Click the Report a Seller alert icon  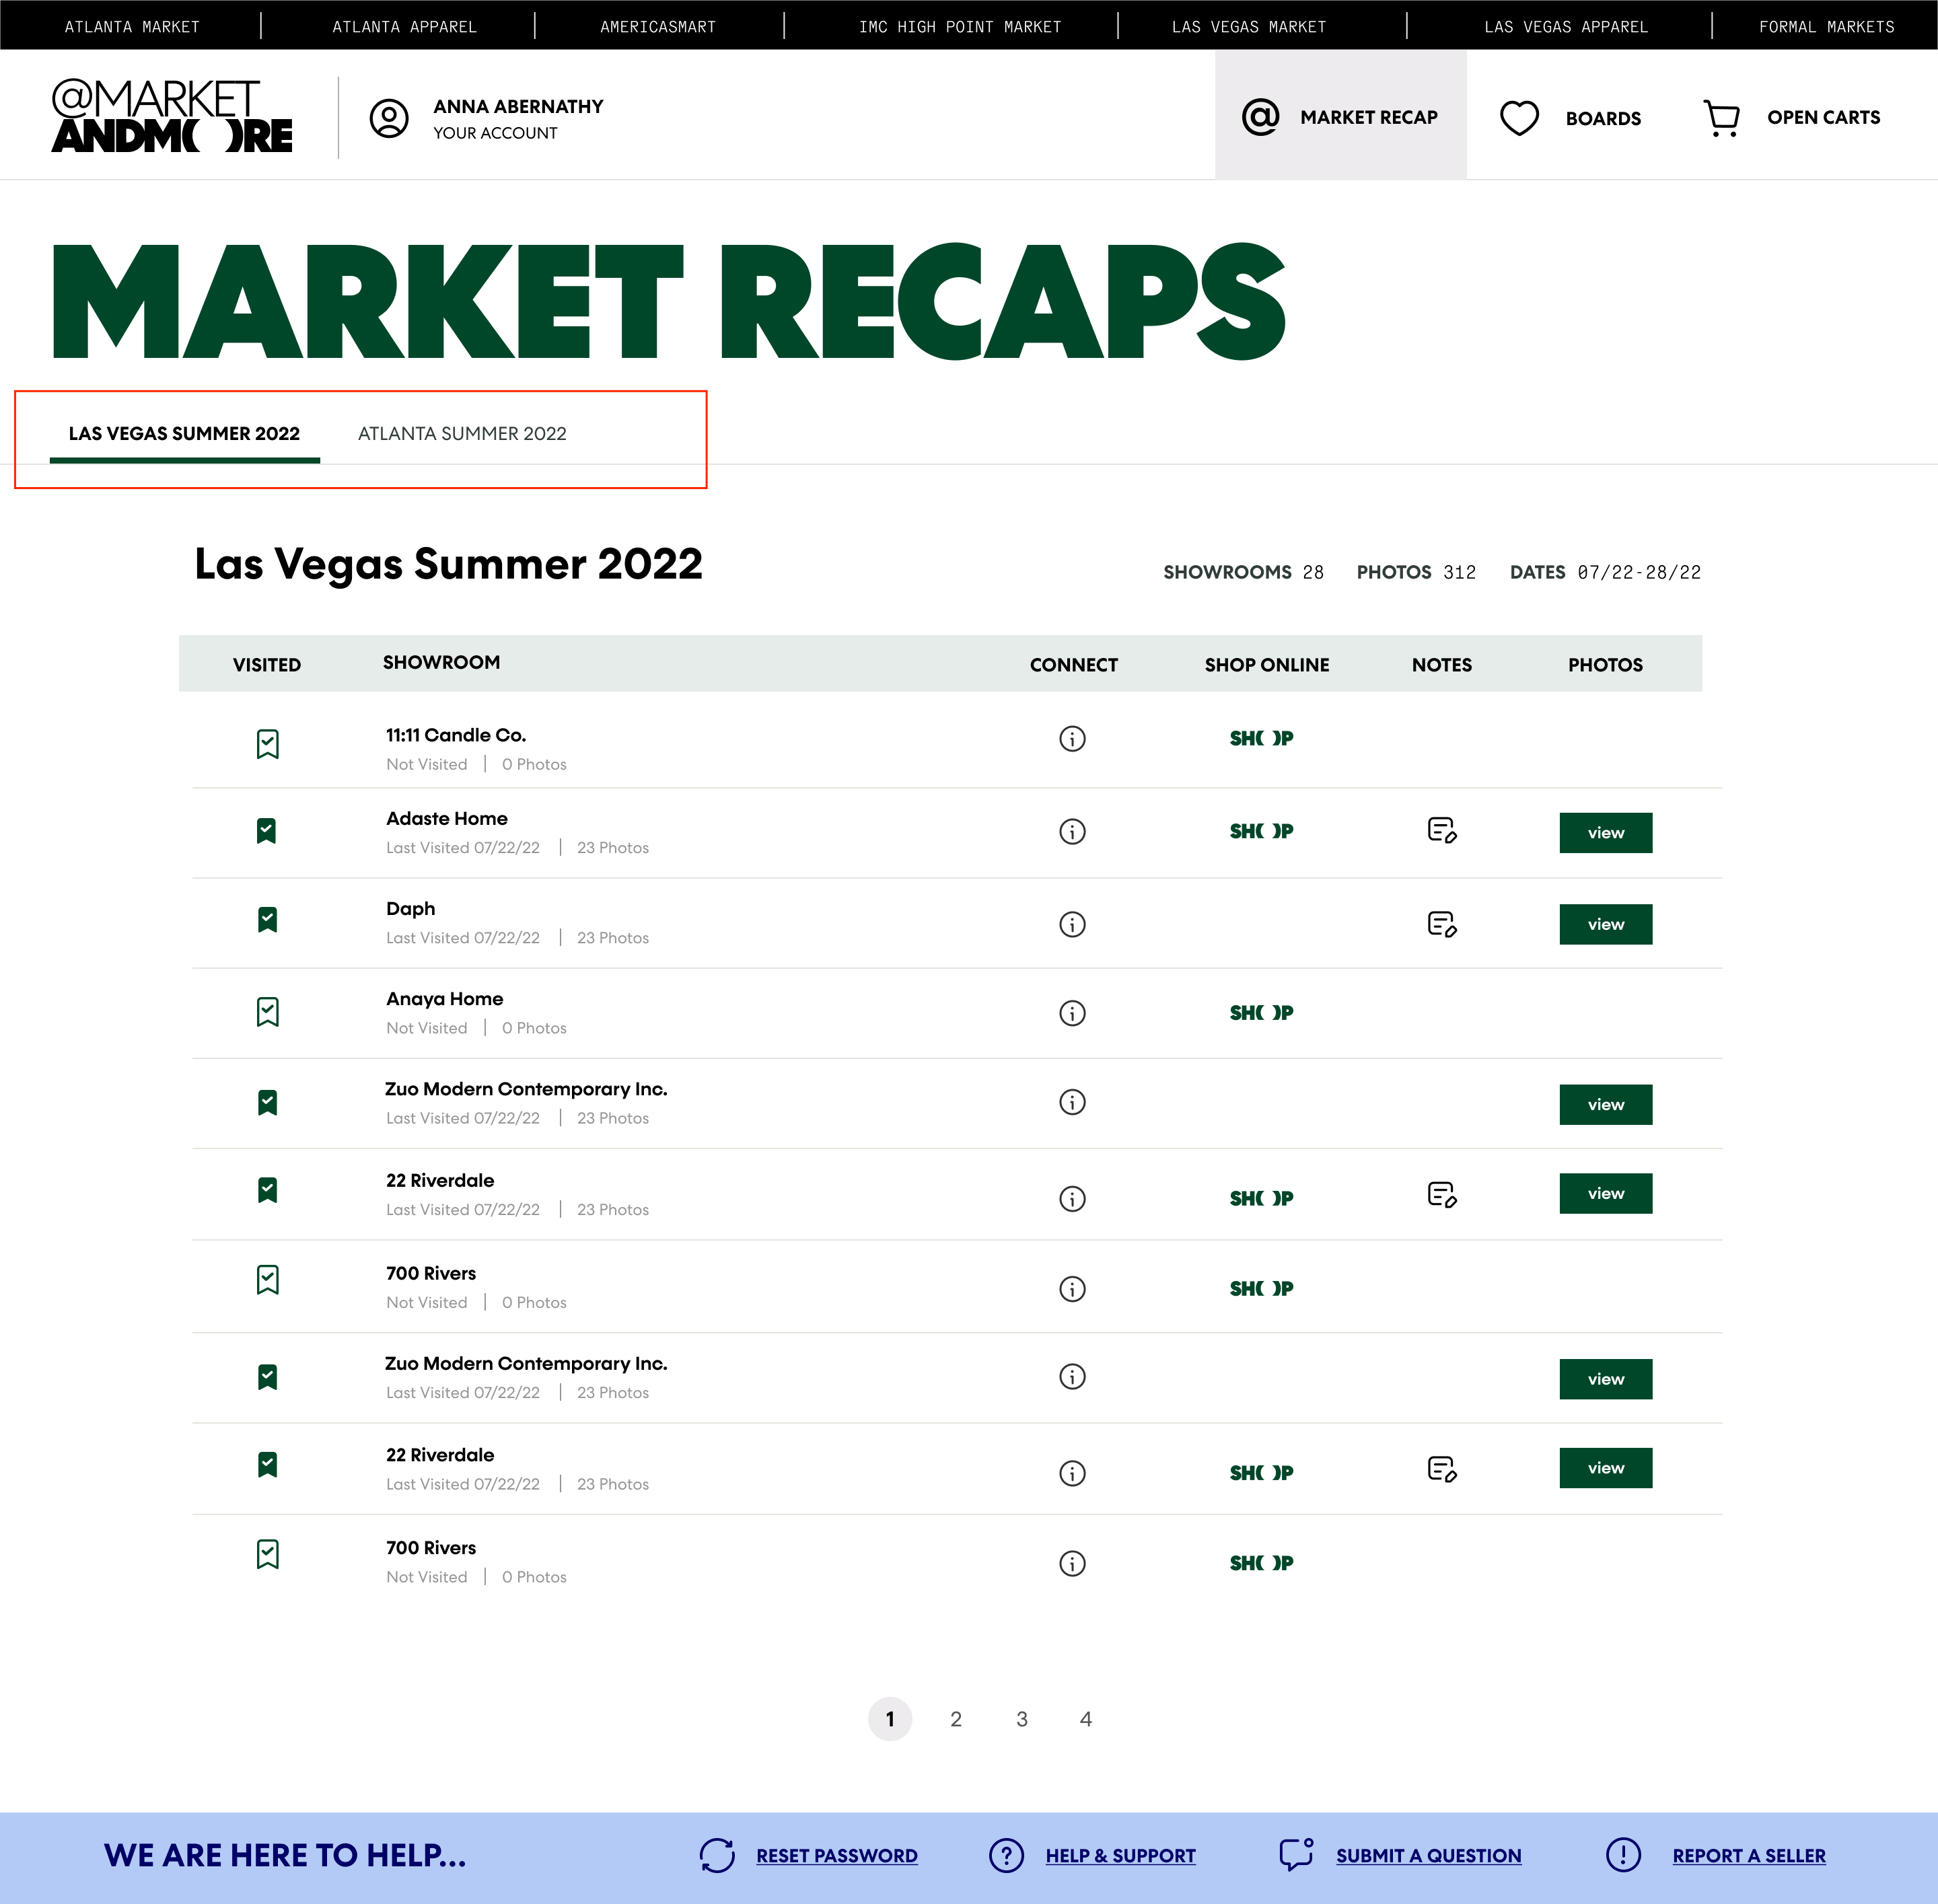(x=1623, y=1855)
